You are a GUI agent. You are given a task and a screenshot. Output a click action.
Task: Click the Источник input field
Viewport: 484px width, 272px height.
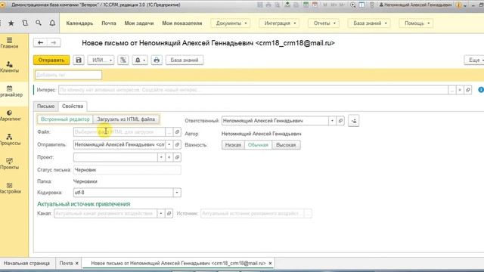(252, 213)
